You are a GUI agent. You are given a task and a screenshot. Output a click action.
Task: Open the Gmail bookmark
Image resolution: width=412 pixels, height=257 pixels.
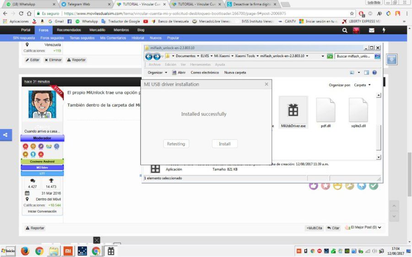[x=56, y=21]
